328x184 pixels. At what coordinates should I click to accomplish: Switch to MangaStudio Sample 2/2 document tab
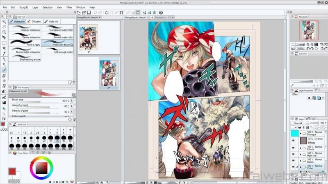[x=139, y=17]
